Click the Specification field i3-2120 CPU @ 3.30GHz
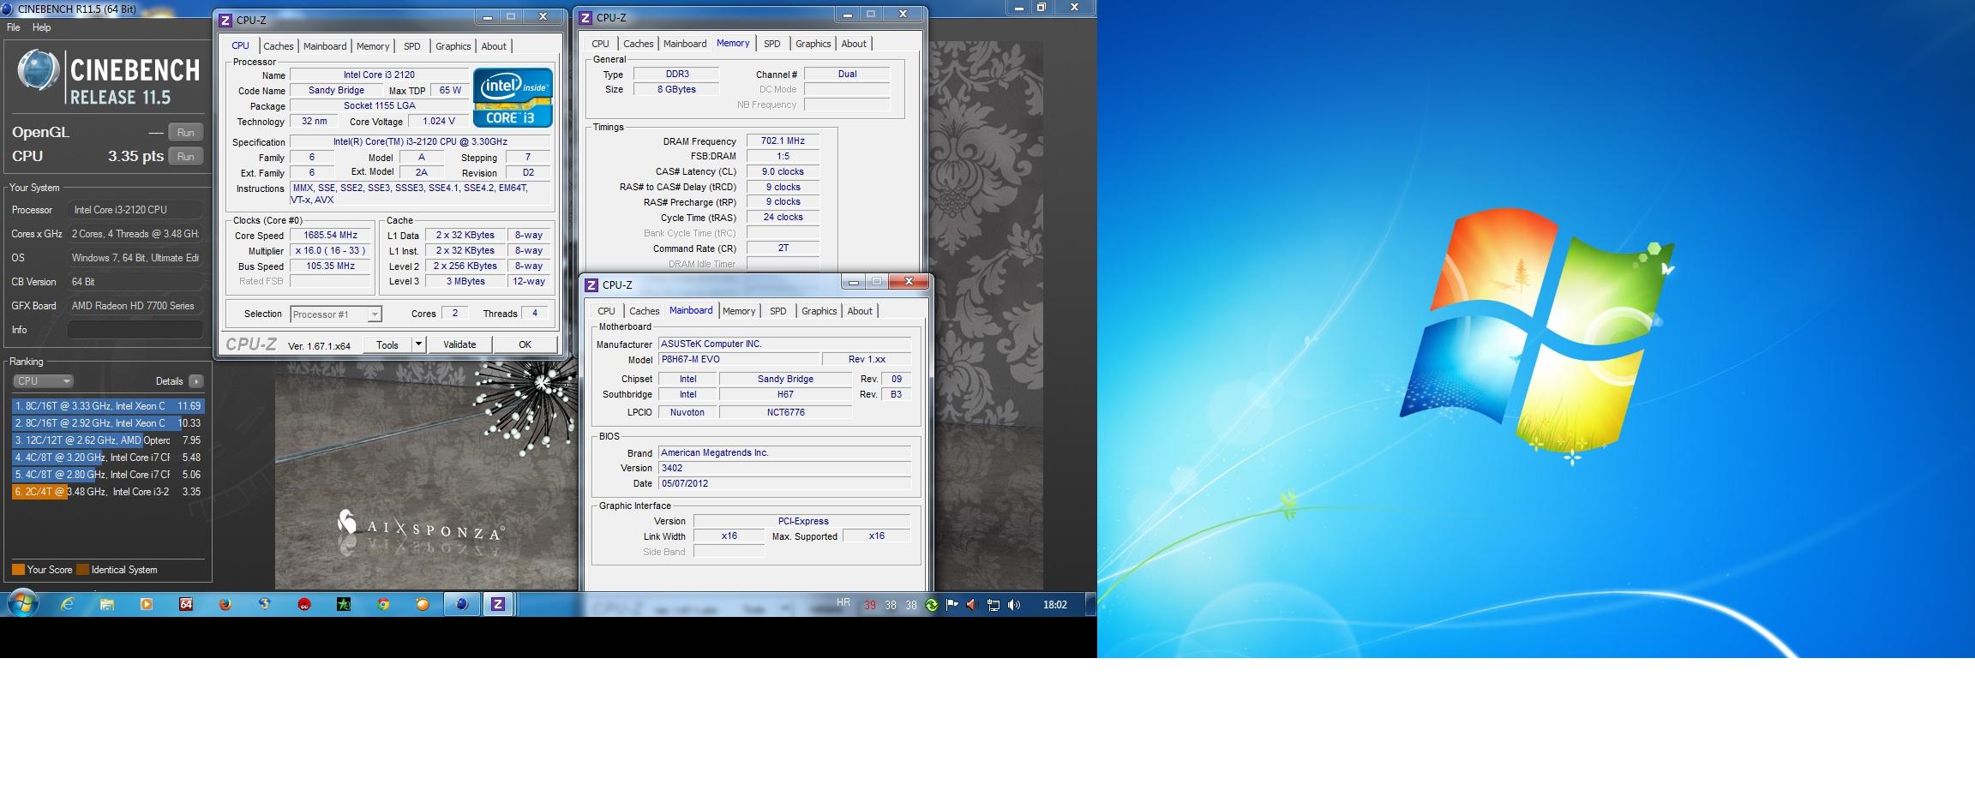 420,142
